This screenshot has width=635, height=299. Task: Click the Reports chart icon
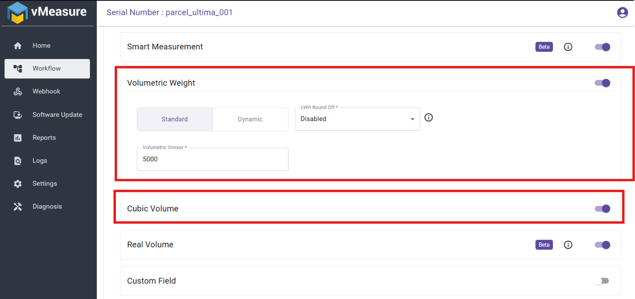pyautogui.click(x=18, y=138)
